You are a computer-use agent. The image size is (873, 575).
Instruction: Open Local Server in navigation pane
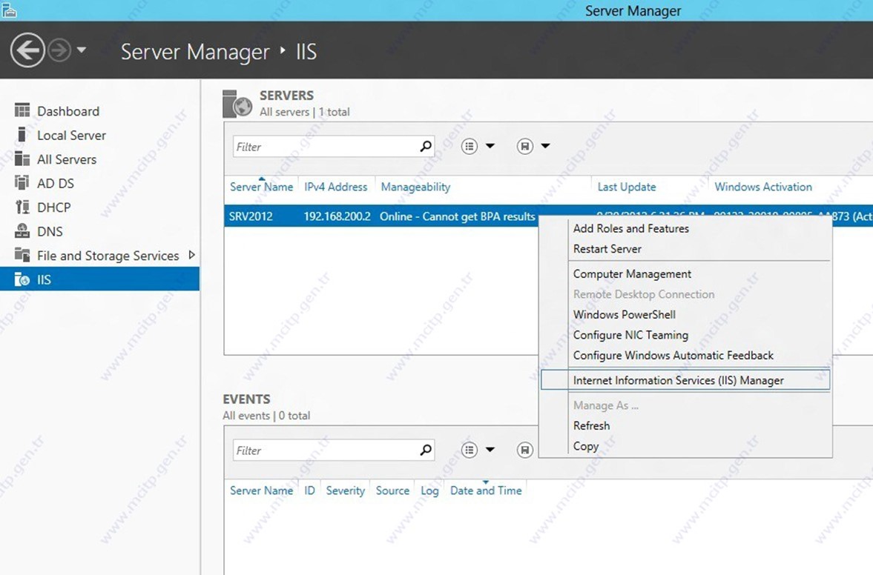pyautogui.click(x=71, y=135)
